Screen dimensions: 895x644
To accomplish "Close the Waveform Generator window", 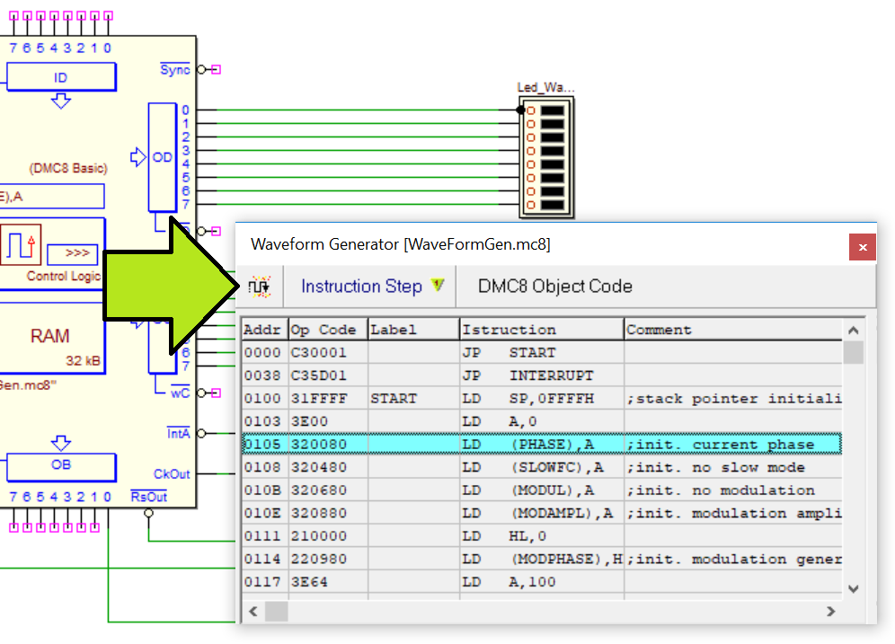I will 863,247.
